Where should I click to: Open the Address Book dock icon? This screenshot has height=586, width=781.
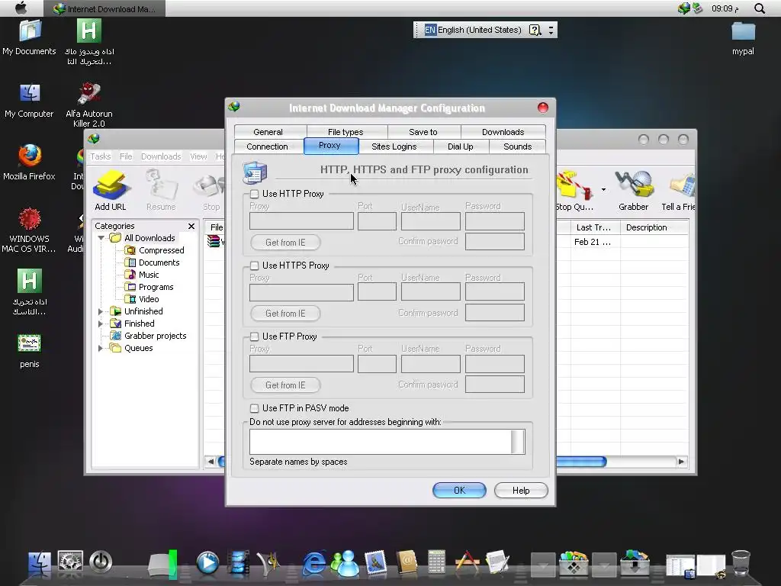(407, 563)
